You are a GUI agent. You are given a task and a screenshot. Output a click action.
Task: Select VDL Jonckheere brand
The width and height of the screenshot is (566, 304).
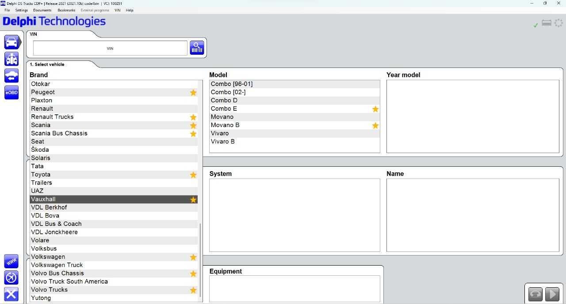point(114,232)
